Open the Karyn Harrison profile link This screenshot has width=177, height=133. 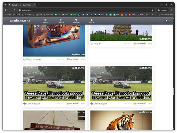coord(34,59)
